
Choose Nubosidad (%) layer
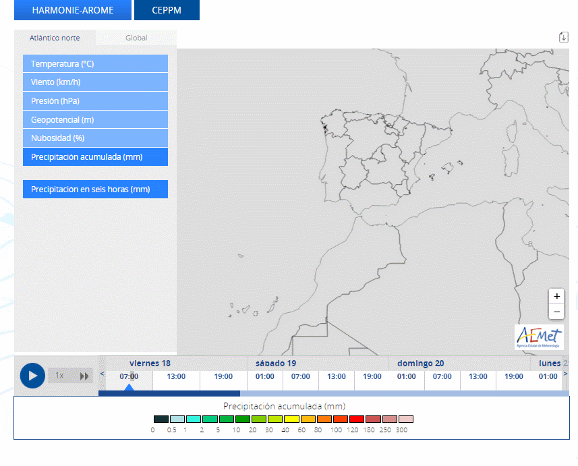pos(95,138)
